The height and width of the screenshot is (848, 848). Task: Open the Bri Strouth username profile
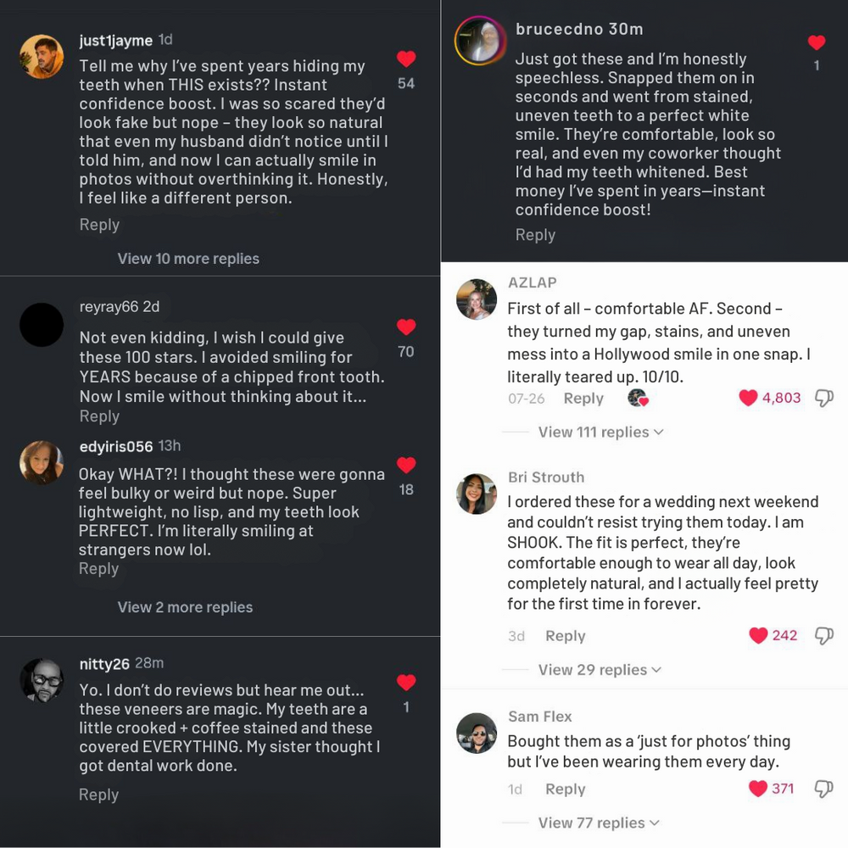click(x=546, y=477)
